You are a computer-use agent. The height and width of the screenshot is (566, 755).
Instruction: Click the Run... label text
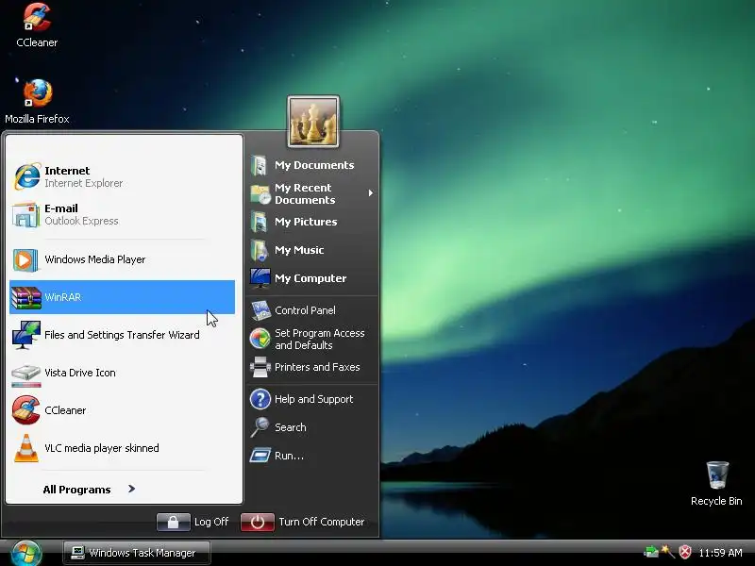pyautogui.click(x=289, y=456)
